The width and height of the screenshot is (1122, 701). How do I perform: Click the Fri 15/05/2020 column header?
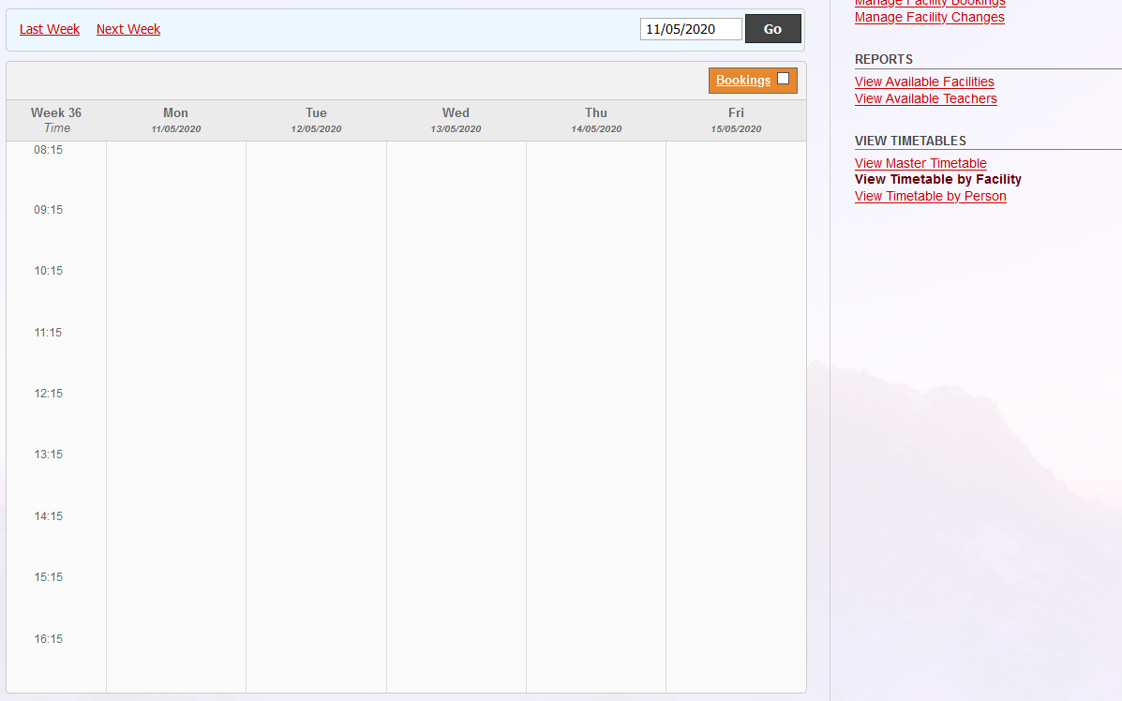pyautogui.click(x=736, y=120)
